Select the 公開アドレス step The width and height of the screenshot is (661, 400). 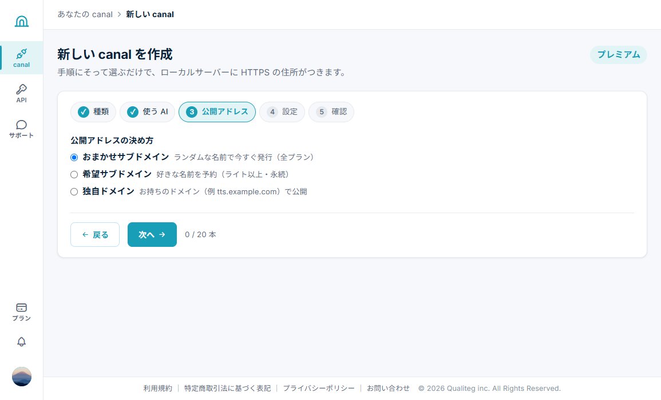(217, 111)
